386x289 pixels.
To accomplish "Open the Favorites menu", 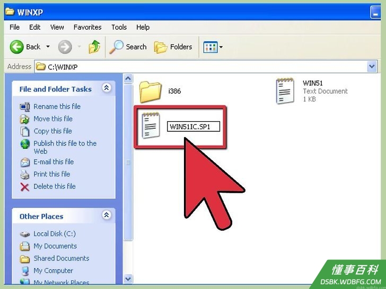I will click(x=87, y=27).
